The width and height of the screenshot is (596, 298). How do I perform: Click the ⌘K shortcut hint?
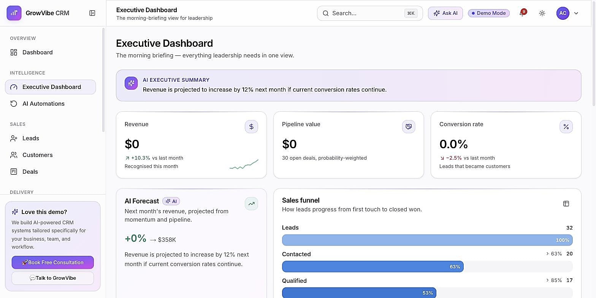click(x=411, y=13)
